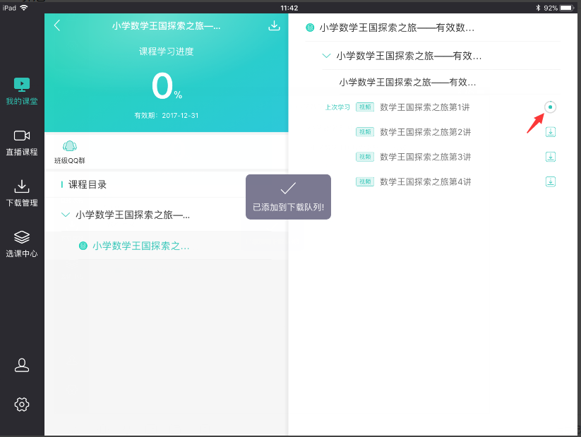Screen dimensions: 581x437
Task: Play 数学王国探索之旅第1讲
Action: pos(425,107)
